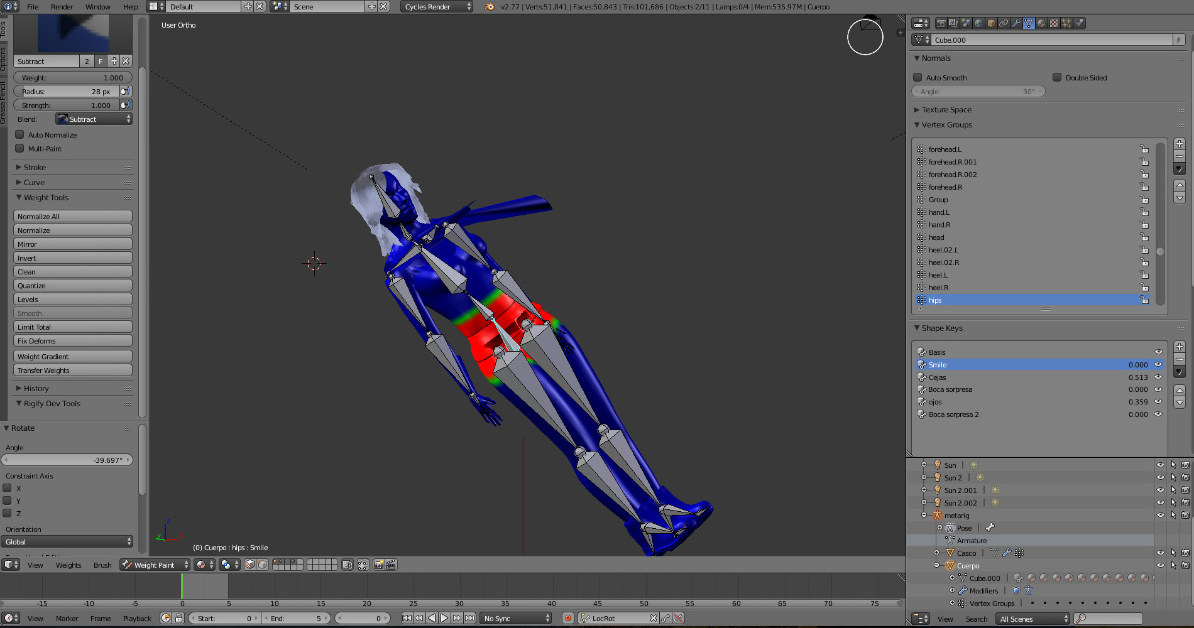The width and height of the screenshot is (1194, 628).
Task: Click the OpenGL render image camera icon
Action: (378, 565)
